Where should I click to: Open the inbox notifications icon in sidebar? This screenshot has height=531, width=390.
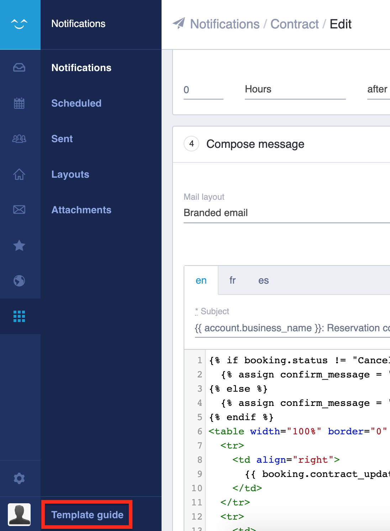pyautogui.click(x=20, y=68)
